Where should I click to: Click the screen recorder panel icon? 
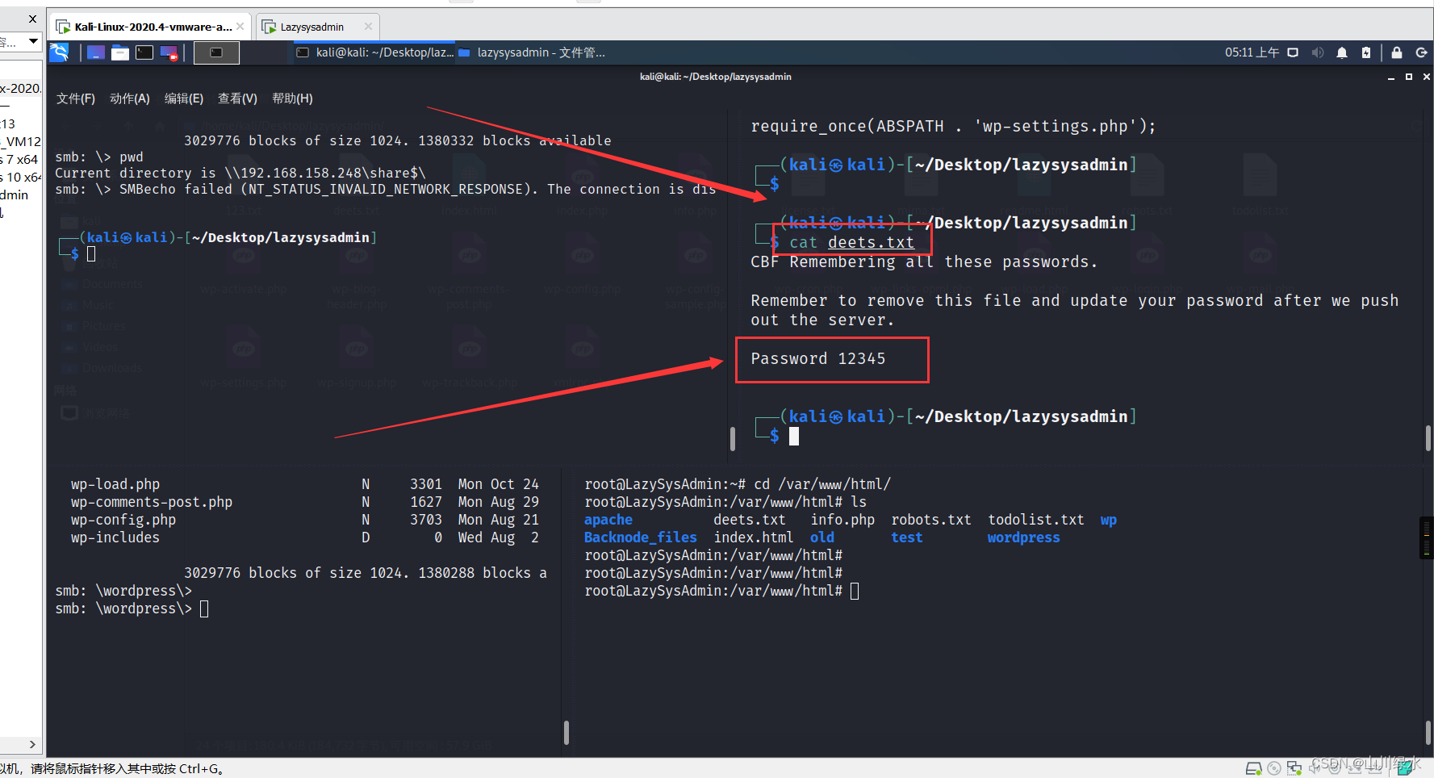[169, 52]
